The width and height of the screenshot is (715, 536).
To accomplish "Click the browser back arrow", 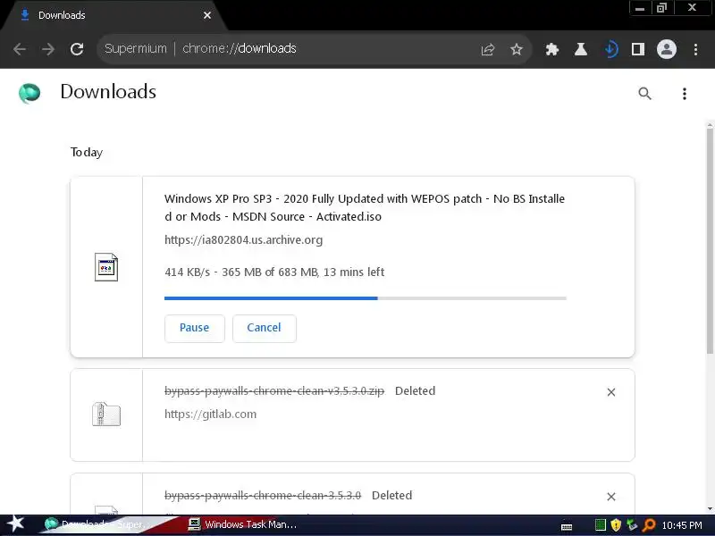I will tap(20, 49).
